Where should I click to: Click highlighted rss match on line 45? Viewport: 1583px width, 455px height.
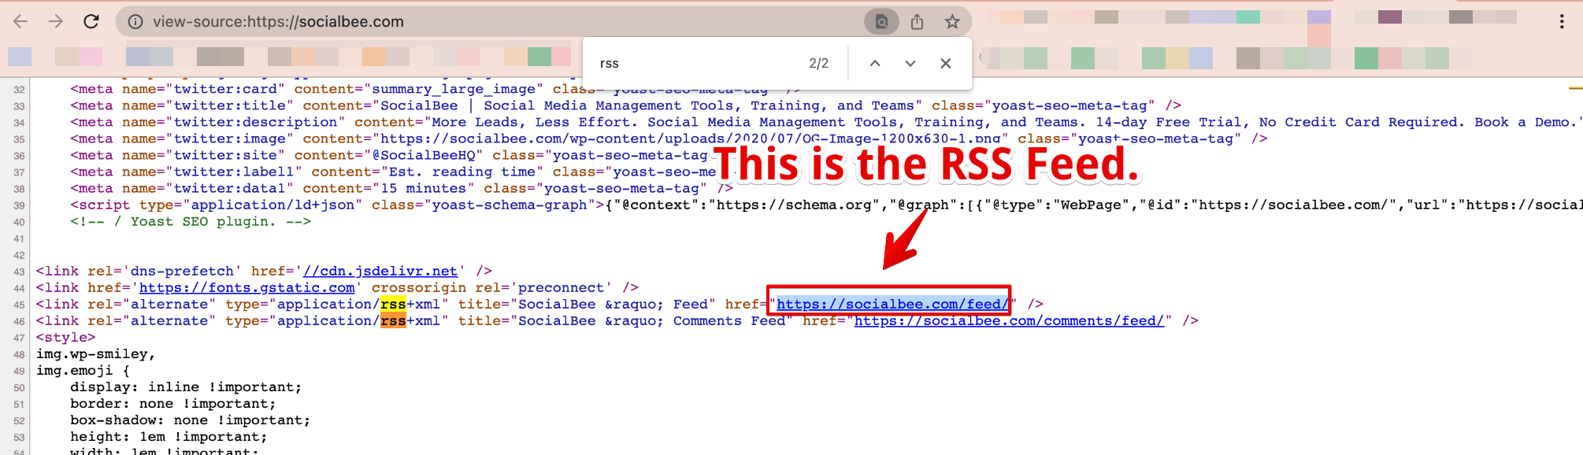393,305
